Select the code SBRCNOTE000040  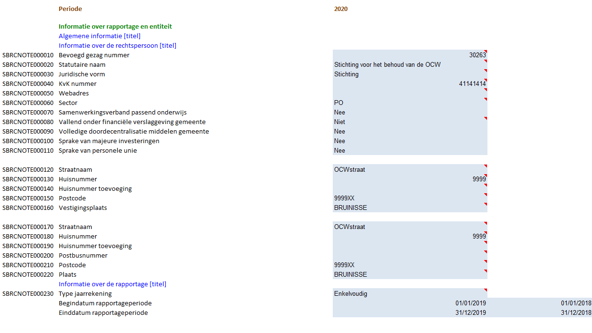click(28, 84)
